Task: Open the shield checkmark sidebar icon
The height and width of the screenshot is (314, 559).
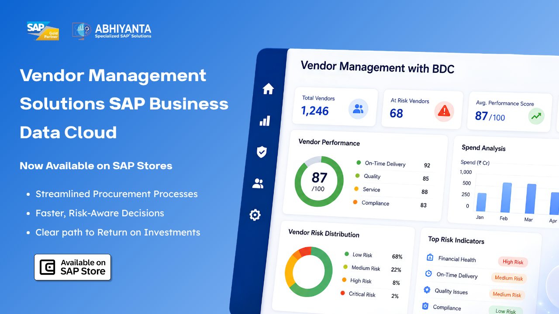Action: click(262, 152)
